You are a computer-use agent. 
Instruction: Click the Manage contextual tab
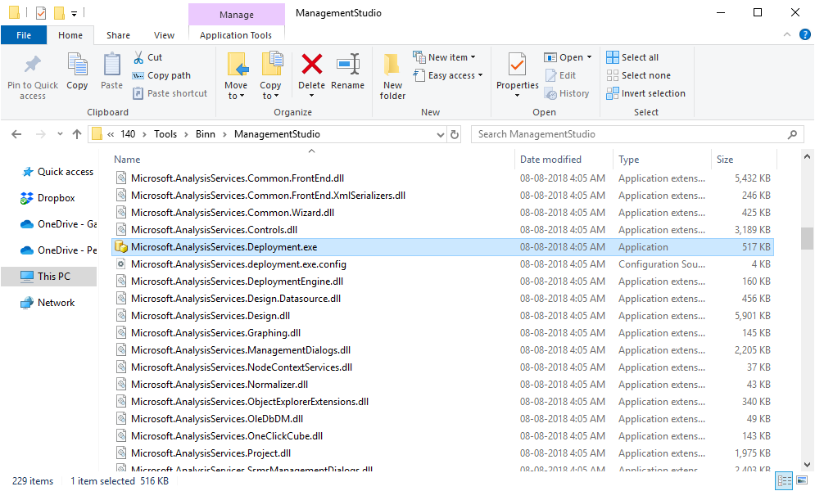(237, 15)
